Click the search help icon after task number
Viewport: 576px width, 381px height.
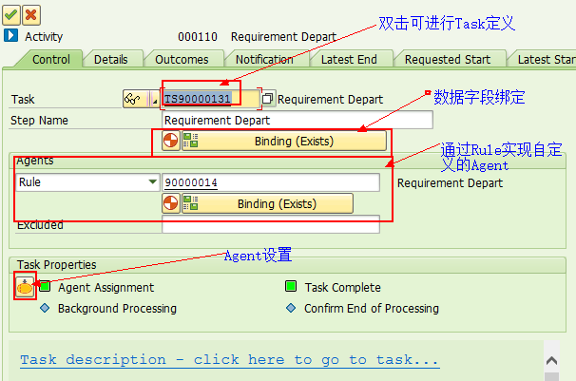[267, 99]
